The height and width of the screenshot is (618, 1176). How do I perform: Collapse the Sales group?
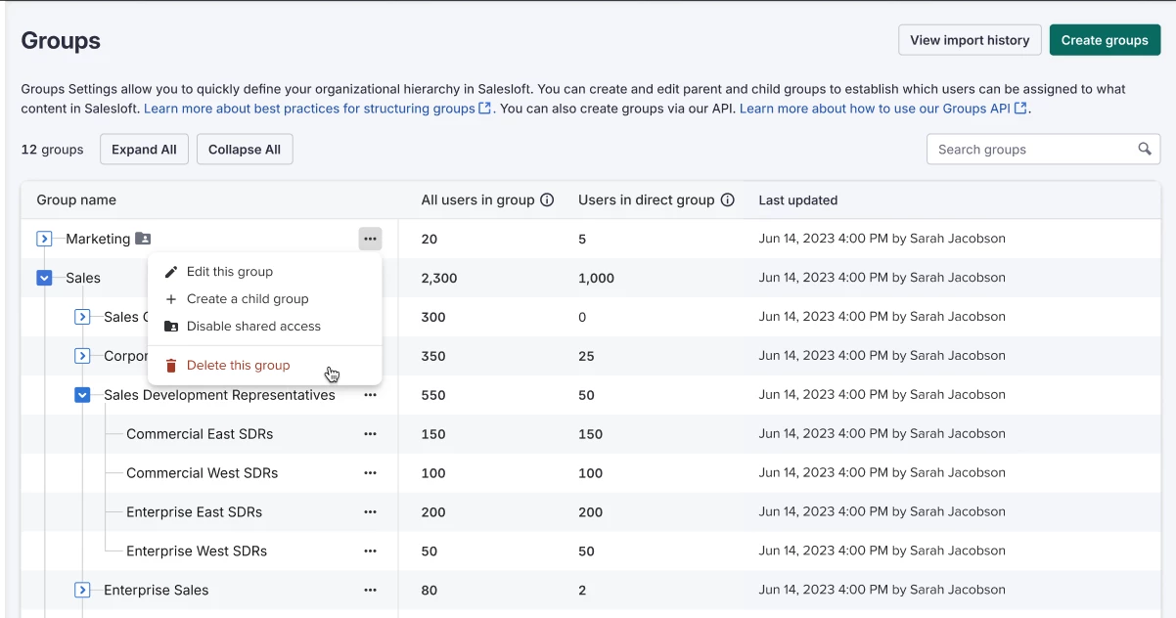click(x=44, y=278)
